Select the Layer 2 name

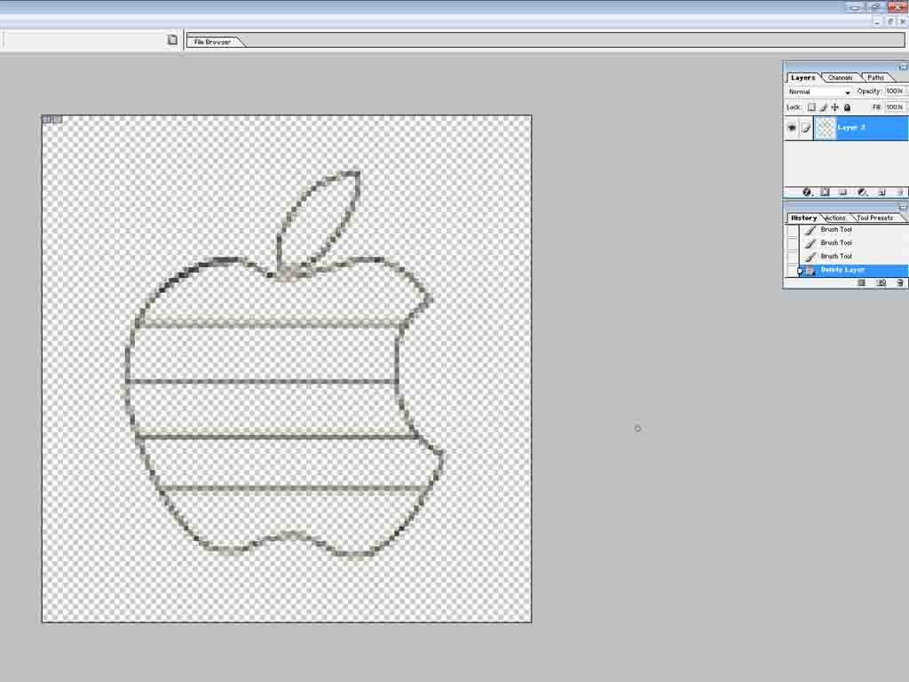[851, 127]
